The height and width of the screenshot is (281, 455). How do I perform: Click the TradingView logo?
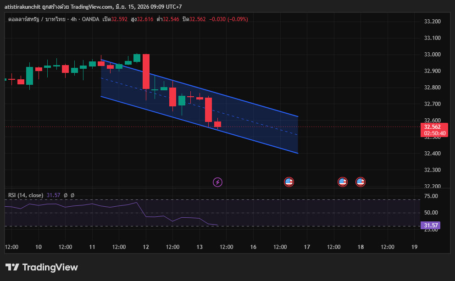pos(41,267)
